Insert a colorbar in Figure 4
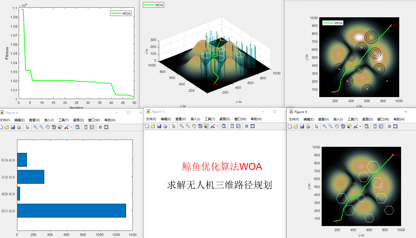 tap(86, 127)
